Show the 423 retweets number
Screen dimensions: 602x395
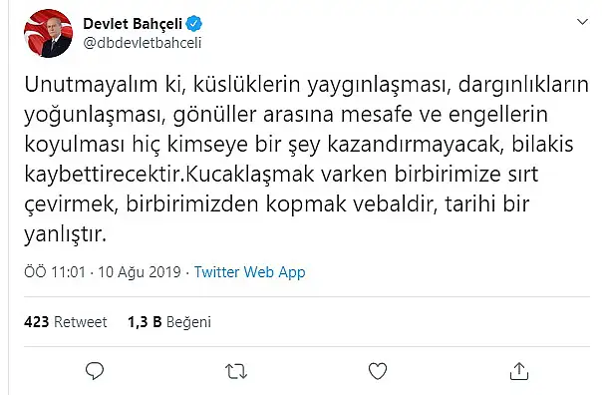[x=37, y=322]
